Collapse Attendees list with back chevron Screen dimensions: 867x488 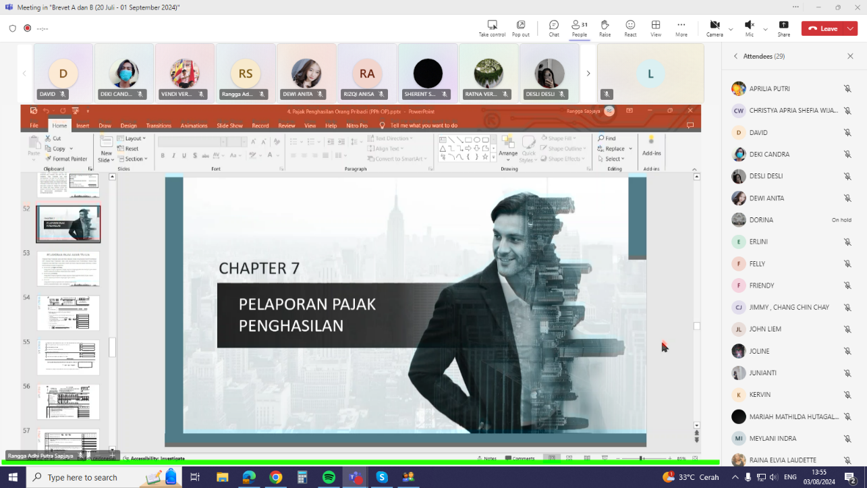[735, 57]
